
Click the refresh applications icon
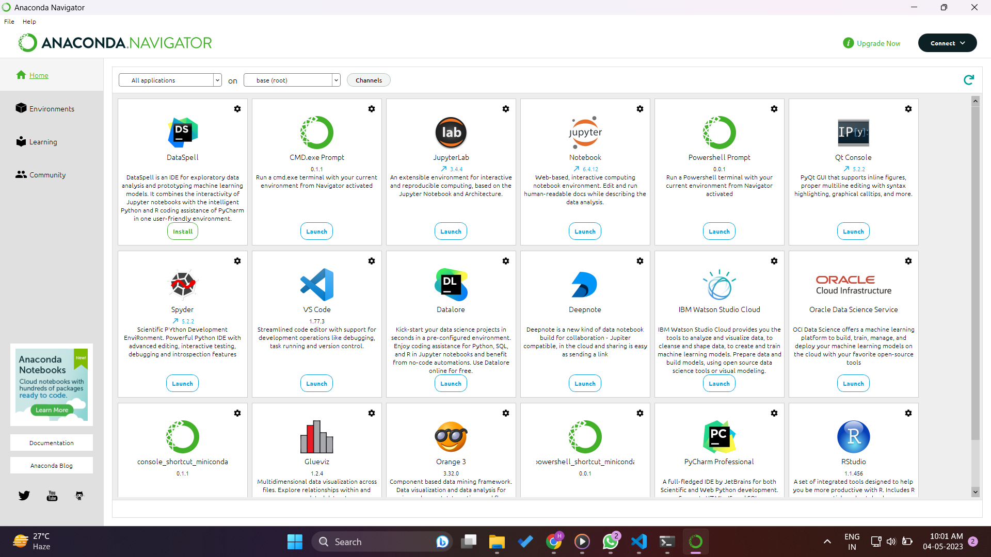969,80
